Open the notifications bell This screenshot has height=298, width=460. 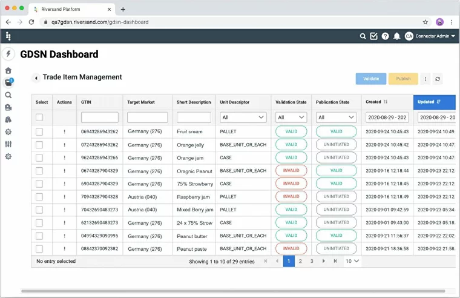click(396, 36)
